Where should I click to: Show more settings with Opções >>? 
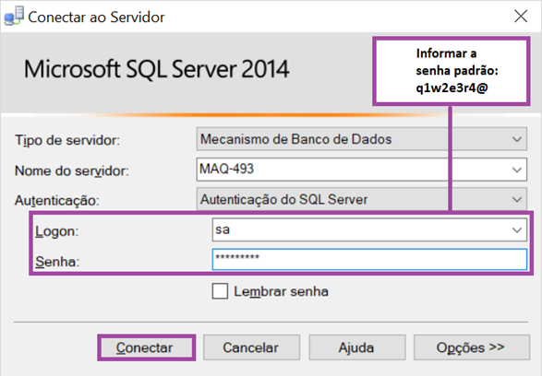click(472, 347)
